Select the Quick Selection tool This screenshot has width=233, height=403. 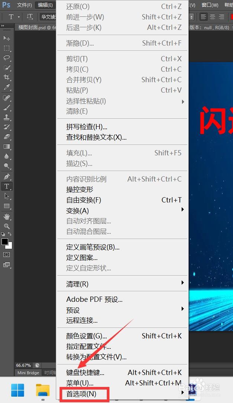7,68
